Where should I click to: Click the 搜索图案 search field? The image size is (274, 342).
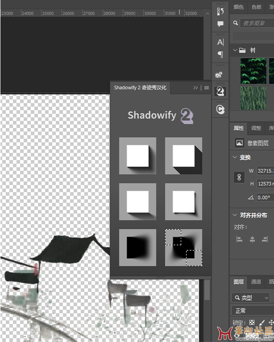(257, 23)
